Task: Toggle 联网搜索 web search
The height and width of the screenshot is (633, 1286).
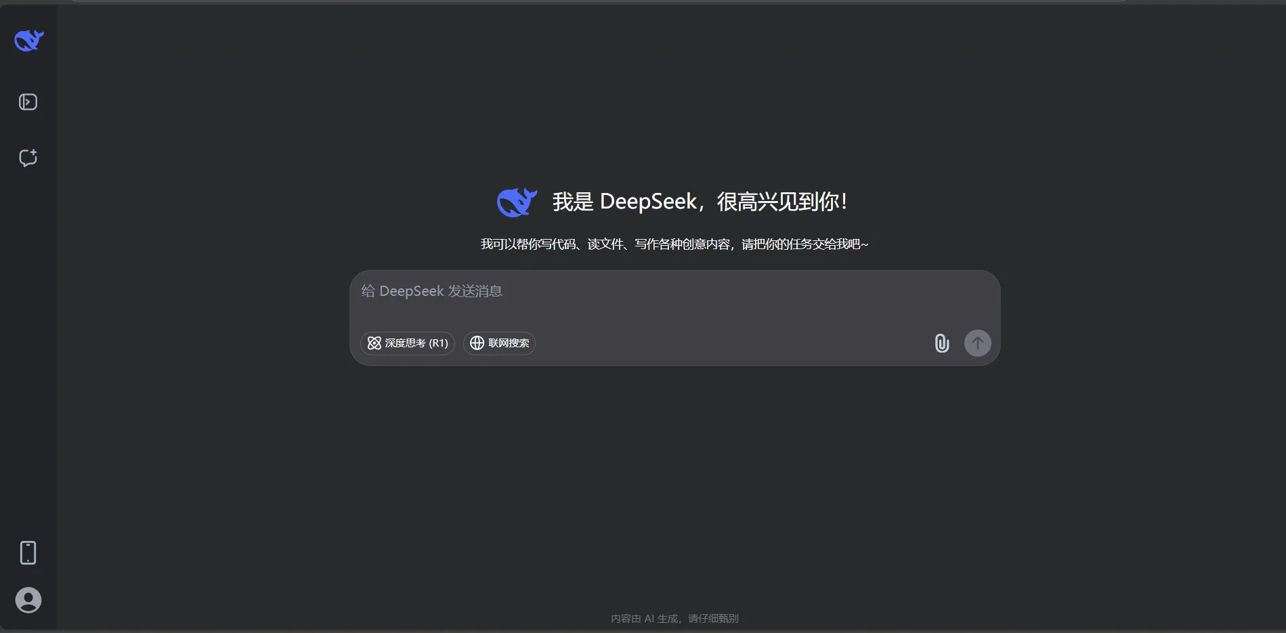Action: pos(500,343)
